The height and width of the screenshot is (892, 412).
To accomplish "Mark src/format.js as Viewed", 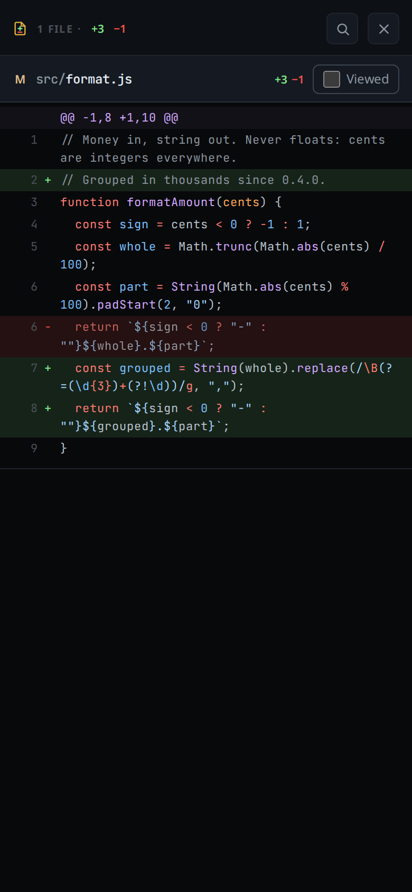I will (356, 79).
